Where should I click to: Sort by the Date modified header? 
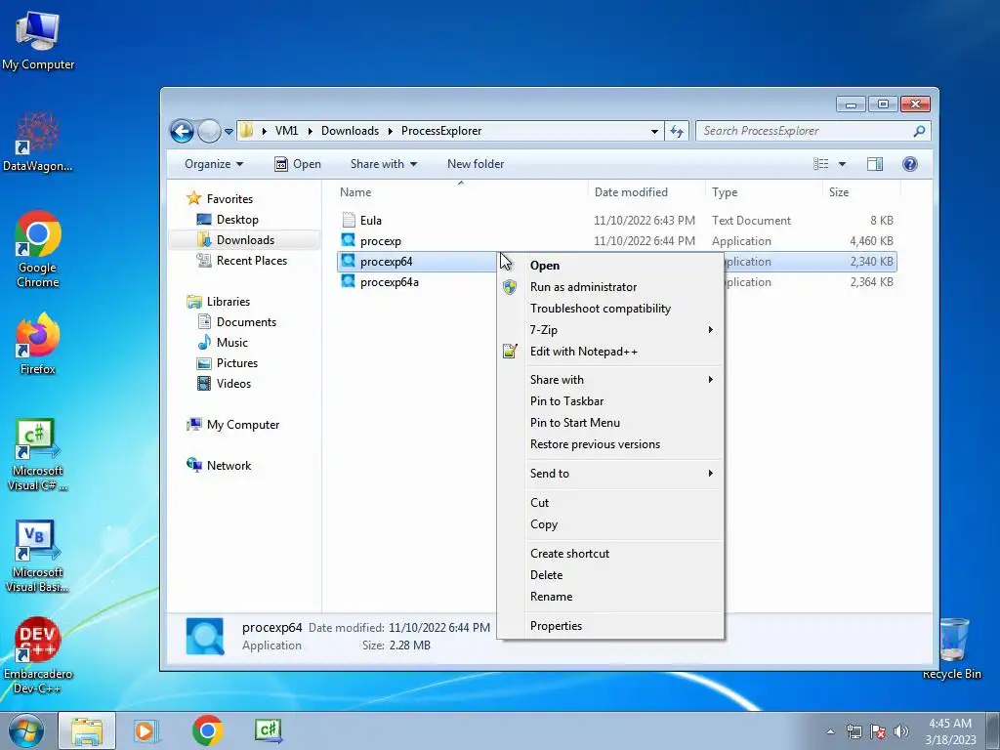(x=646, y=192)
